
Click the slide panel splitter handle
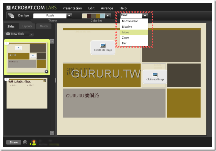point(55,80)
